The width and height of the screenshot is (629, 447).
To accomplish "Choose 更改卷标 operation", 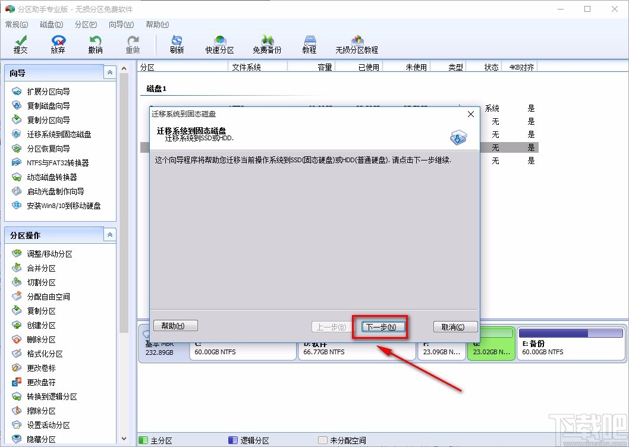I will tap(34, 368).
